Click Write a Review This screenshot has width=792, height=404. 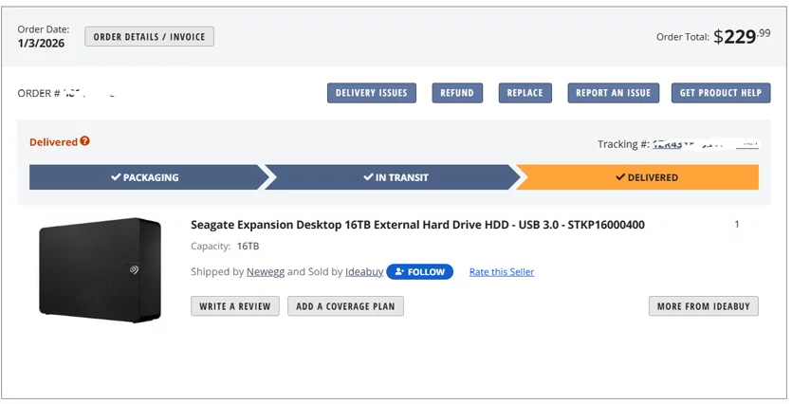pos(235,306)
